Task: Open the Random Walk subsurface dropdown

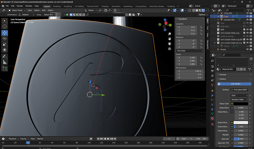Action: pos(239,99)
